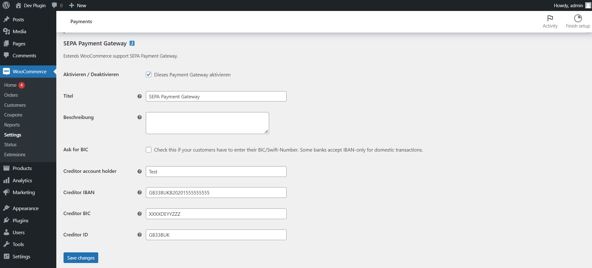Open the comments bubble icon in admin bar

[55, 5]
